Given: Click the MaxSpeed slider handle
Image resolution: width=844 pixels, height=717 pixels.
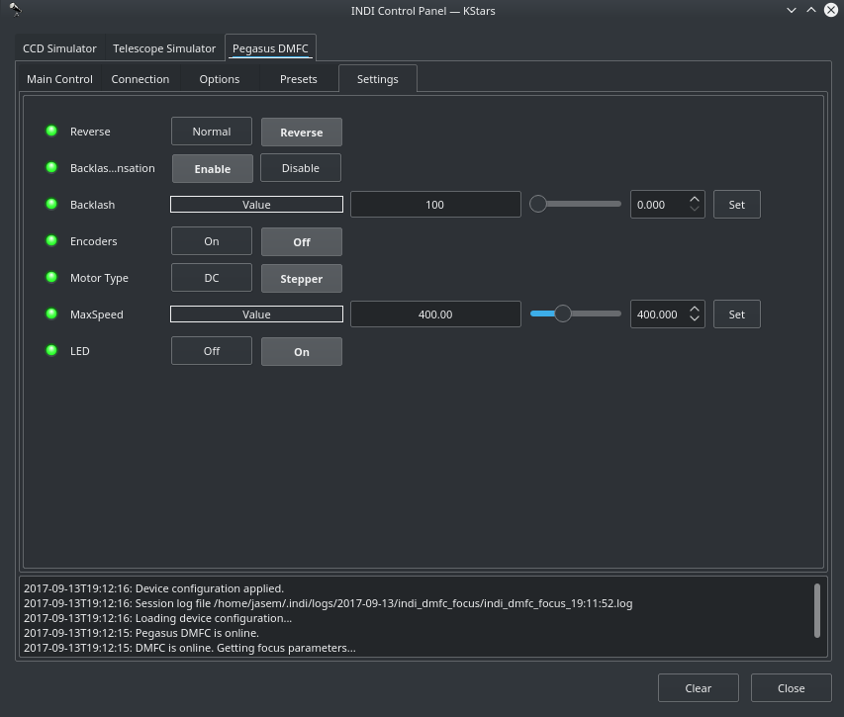Looking at the screenshot, I should pyautogui.click(x=562, y=314).
